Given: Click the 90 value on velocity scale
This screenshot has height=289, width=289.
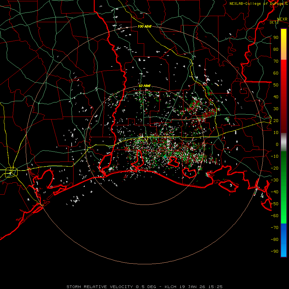Looking at the screenshot, I should [x=276, y=38].
